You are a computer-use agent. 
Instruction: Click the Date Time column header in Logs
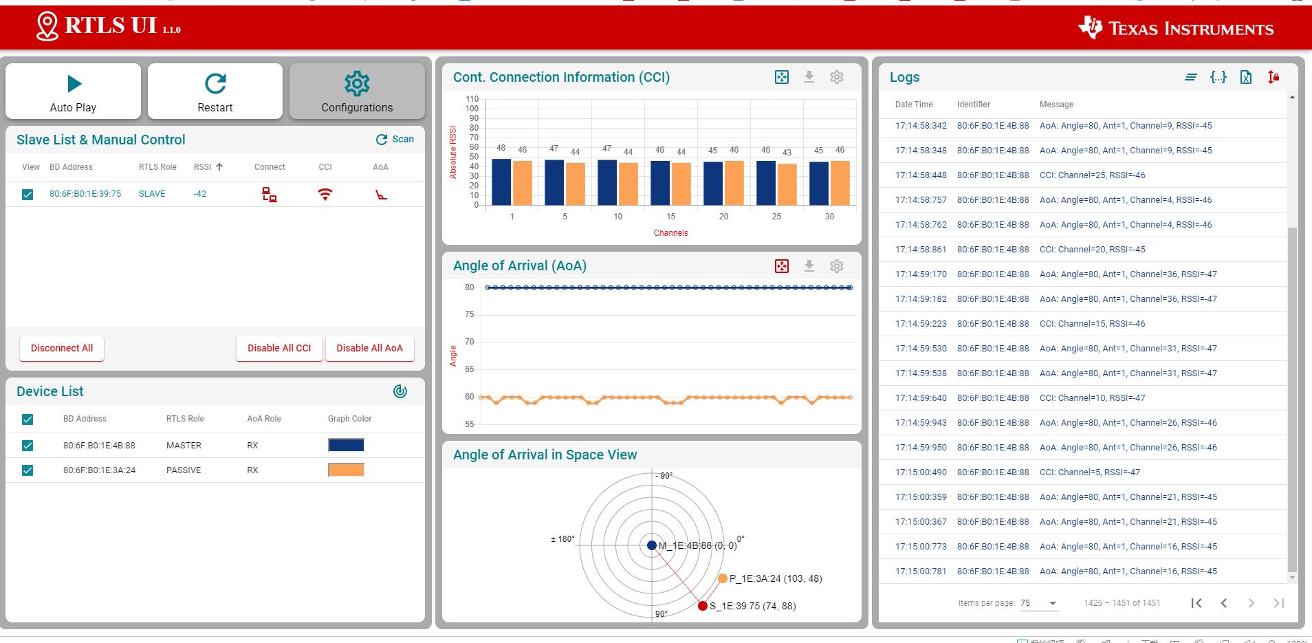tap(914, 105)
